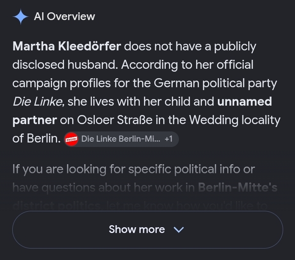Click the words of Berlin
The image size is (295, 260).
[x=37, y=138]
